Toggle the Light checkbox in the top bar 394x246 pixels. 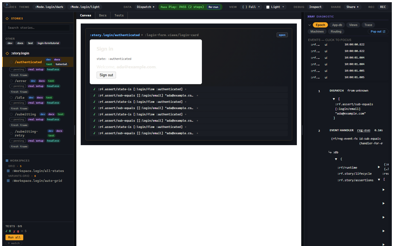pos(268,7)
